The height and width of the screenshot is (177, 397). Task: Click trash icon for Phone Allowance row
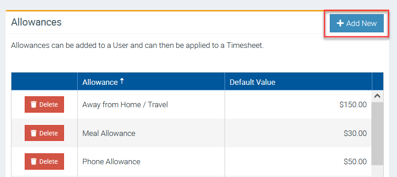tap(34, 161)
